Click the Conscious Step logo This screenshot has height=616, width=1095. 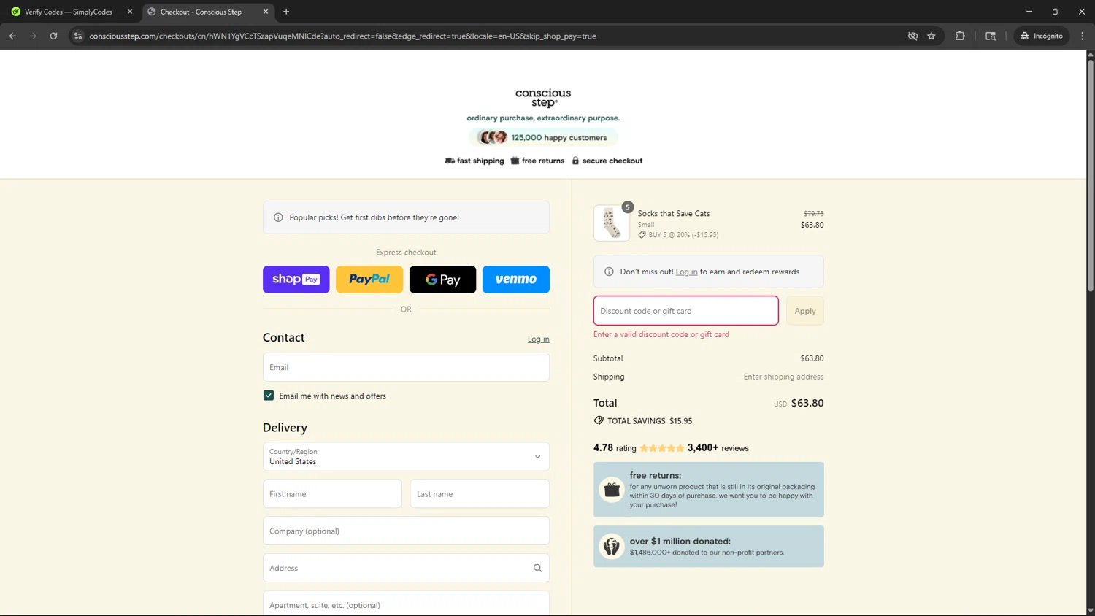(x=543, y=98)
